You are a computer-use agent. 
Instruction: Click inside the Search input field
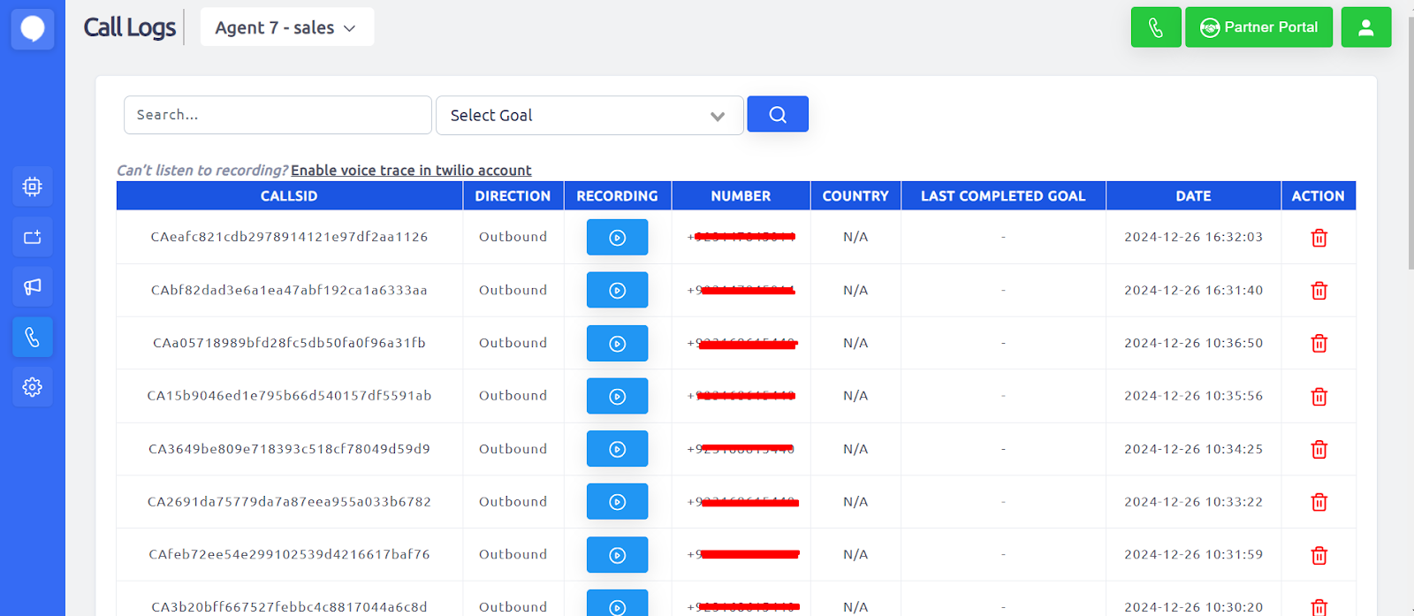coord(277,115)
